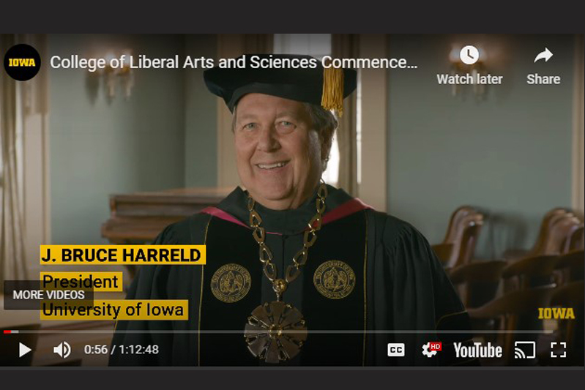The height and width of the screenshot is (390, 585).
Task: Click the YouTube logo to watch on YouTube
Action: pyautogui.click(x=477, y=350)
